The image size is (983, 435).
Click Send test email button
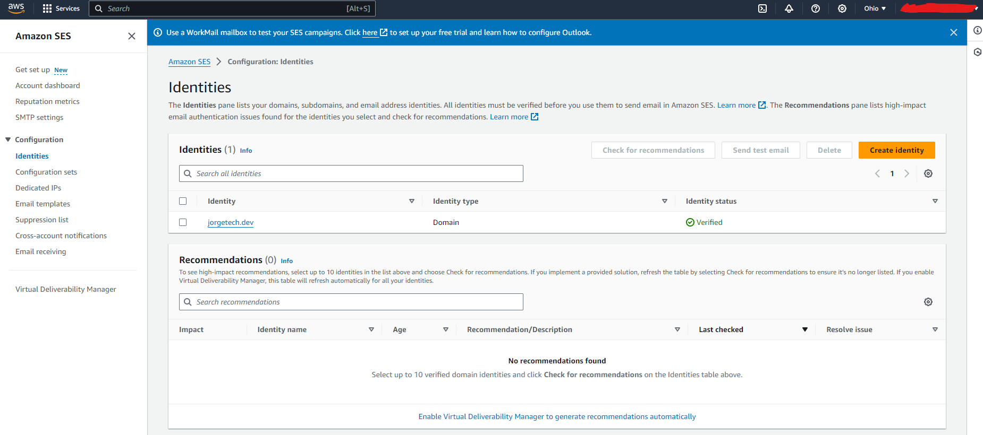click(x=761, y=150)
